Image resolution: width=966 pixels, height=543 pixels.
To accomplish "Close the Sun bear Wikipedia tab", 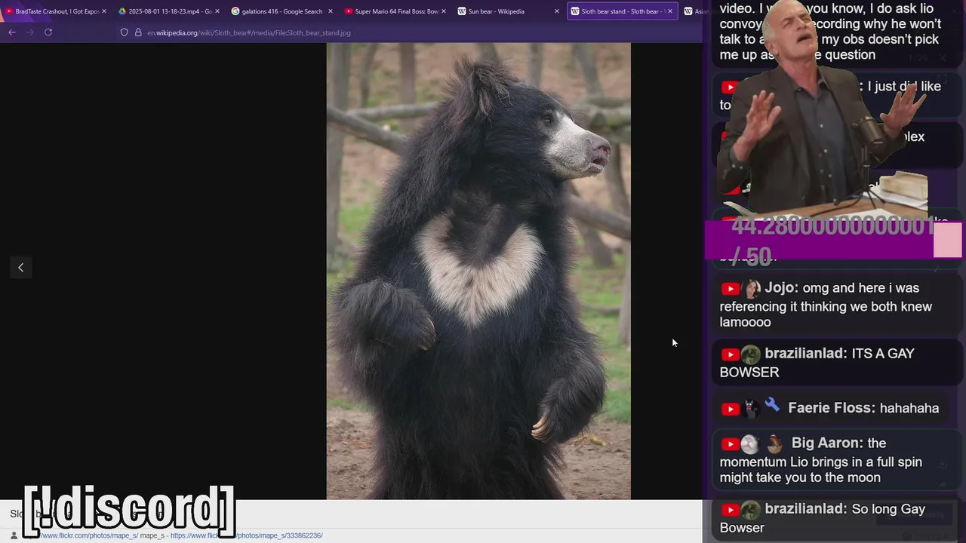I will 556,11.
